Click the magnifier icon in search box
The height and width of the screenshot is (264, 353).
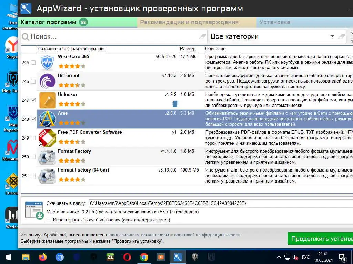click(26, 37)
